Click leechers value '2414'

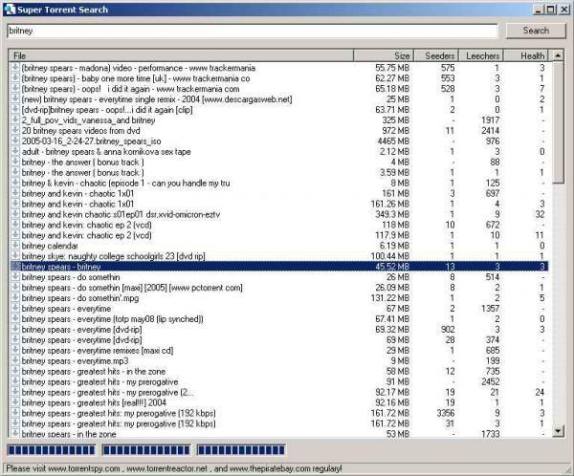(491, 130)
